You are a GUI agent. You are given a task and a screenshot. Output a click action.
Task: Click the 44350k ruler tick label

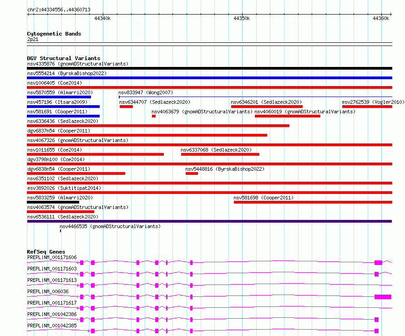(x=242, y=18)
